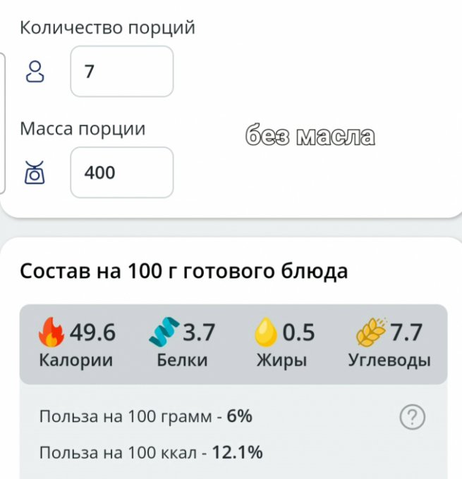This screenshot has width=462, height=479.
Task: Tap the wheat carbohydrates icon
Action: 371,332
